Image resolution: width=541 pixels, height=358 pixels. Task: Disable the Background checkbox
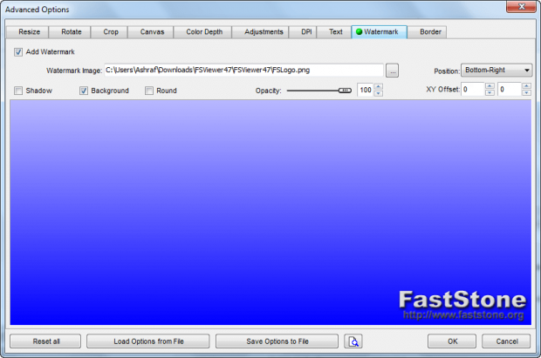coord(85,91)
